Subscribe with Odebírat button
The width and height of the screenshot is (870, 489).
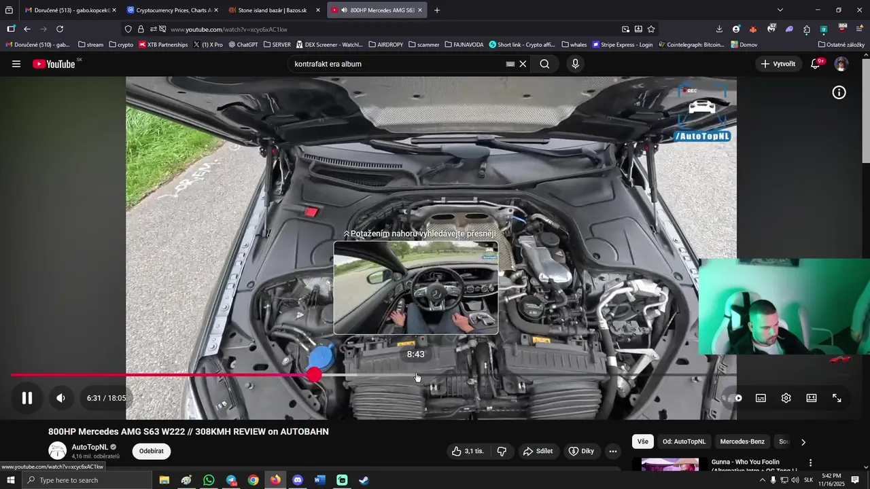[x=152, y=451]
